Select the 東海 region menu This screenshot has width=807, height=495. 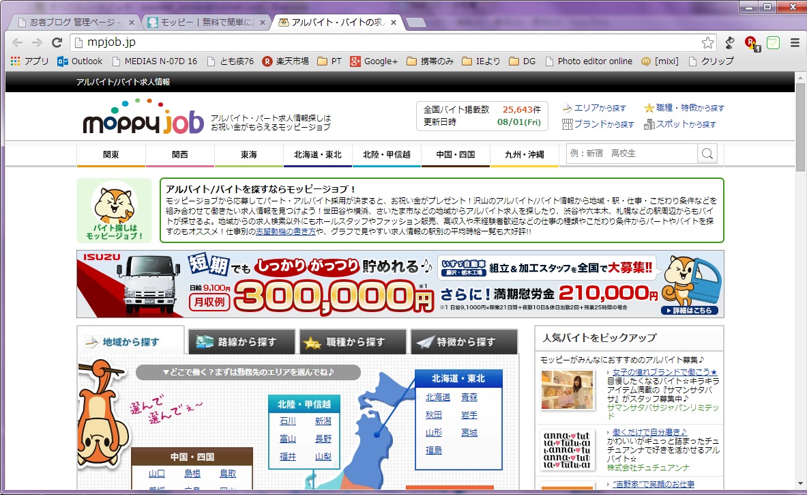[249, 154]
